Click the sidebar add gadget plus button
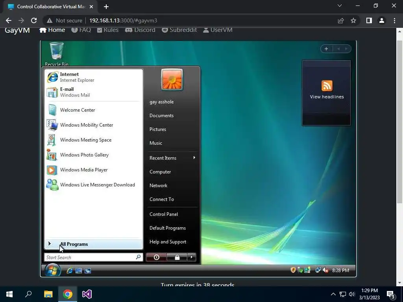This screenshot has height=302, width=403. coord(326,49)
